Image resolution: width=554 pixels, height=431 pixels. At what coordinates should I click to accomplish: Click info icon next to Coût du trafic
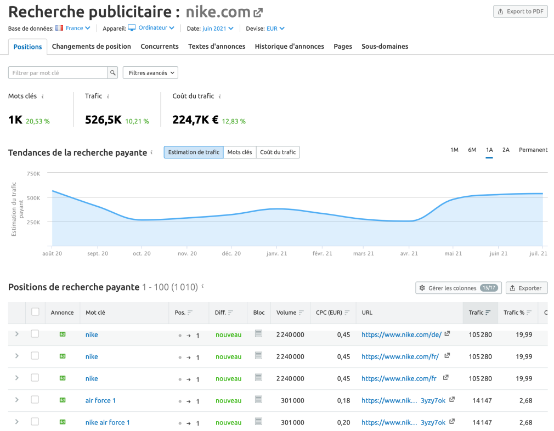coord(219,97)
